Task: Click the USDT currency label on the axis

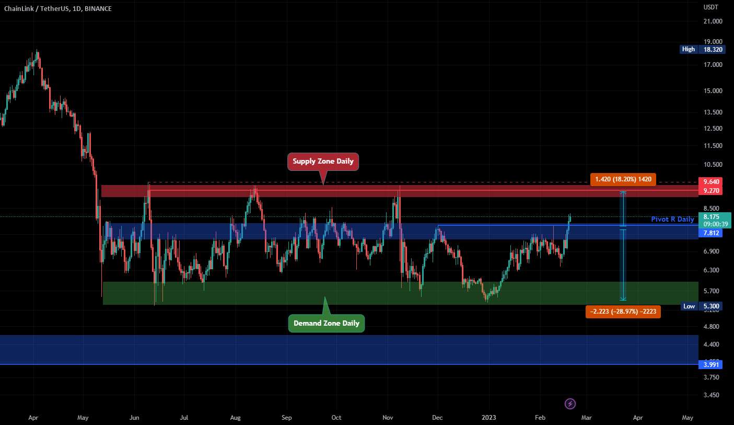Action: [710, 7]
